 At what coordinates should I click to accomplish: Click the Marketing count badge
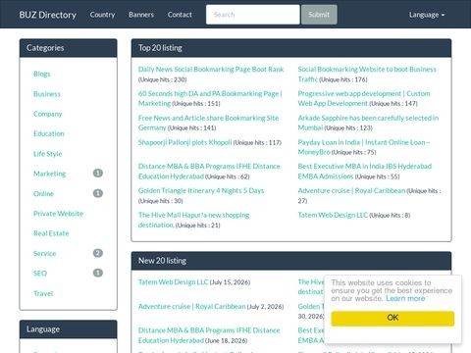pyautogui.click(x=98, y=173)
